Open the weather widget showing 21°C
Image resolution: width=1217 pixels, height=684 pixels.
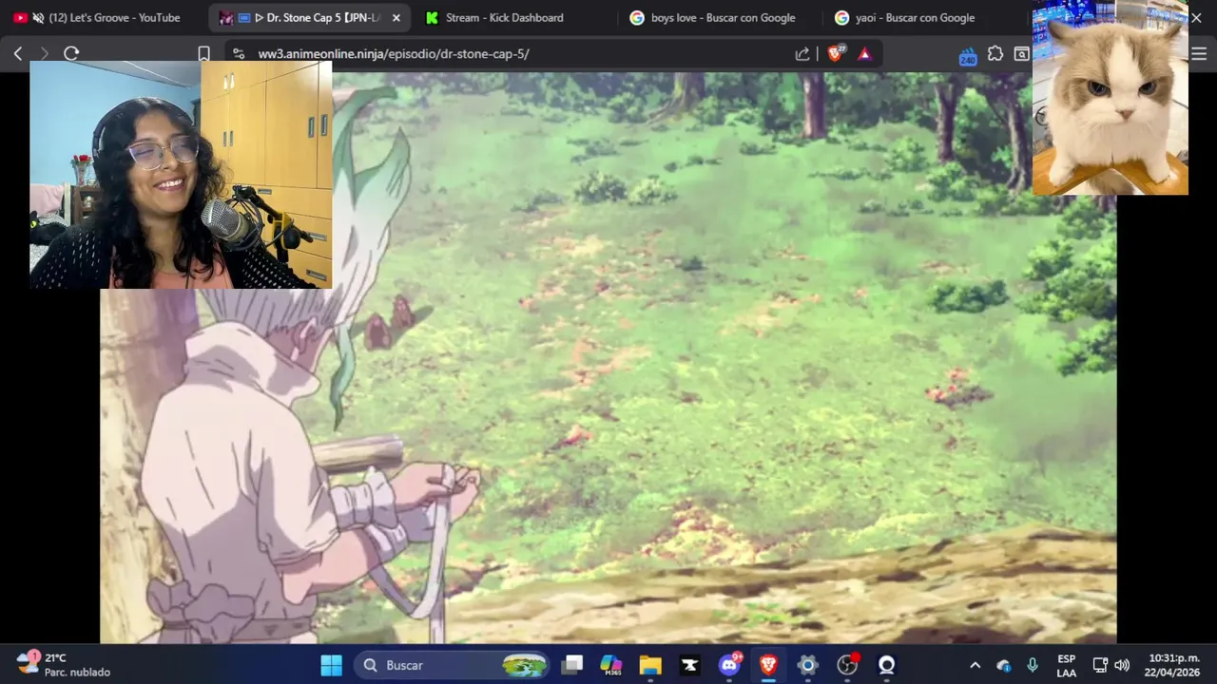[65, 665]
